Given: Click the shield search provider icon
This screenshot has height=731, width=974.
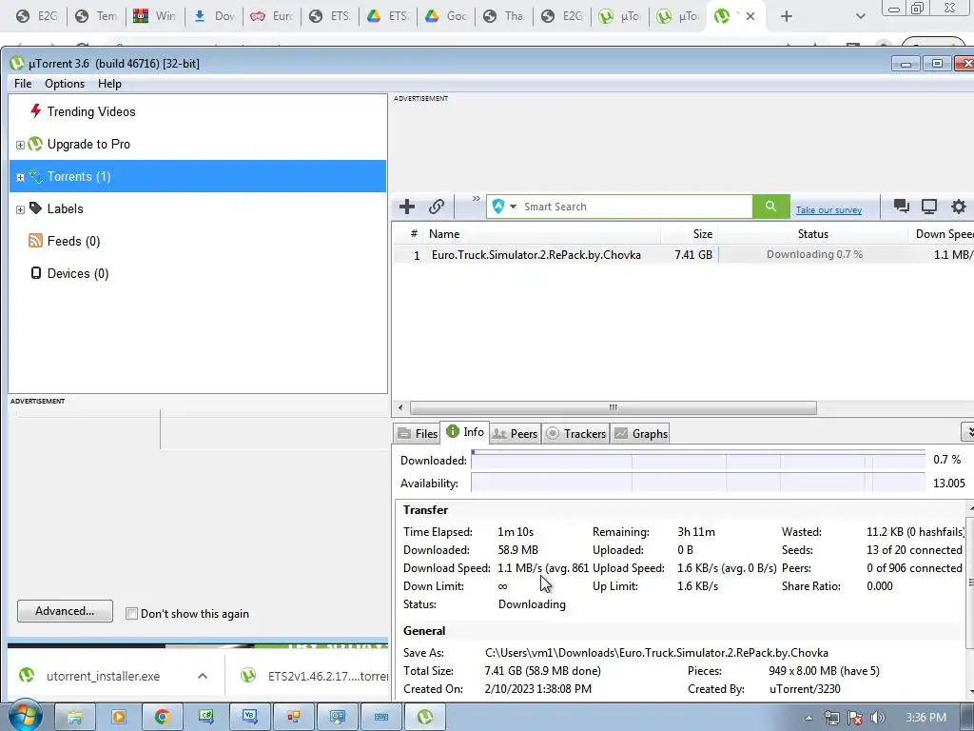Looking at the screenshot, I should pos(497,207).
